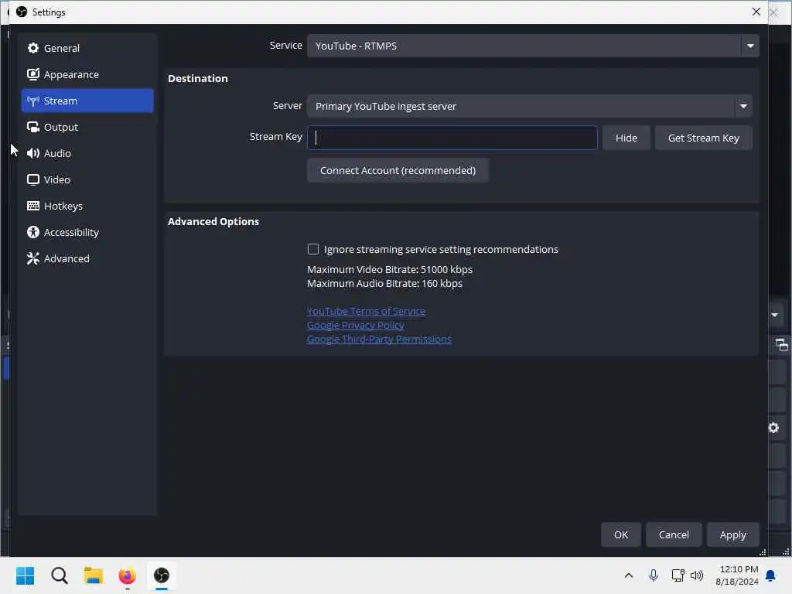Enable Ignore streaming service setting recommendations
Image resolution: width=792 pixels, height=594 pixels.
(313, 249)
